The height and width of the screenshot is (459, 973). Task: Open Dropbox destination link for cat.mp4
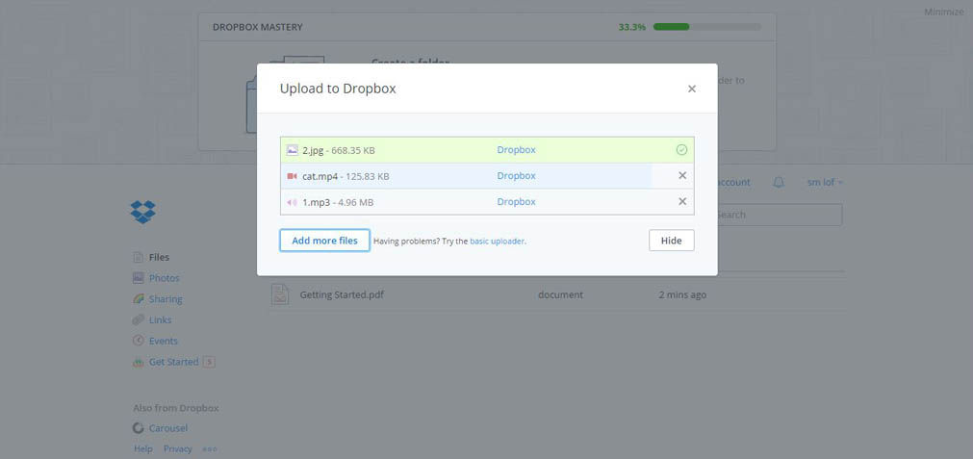point(516,175)
